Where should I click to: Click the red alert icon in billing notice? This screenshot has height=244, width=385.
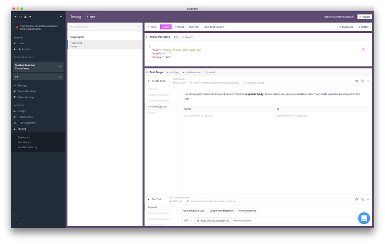[17, 27]
